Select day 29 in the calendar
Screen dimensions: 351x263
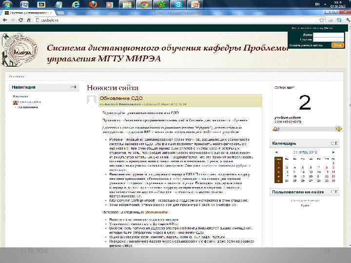(327, 181)
